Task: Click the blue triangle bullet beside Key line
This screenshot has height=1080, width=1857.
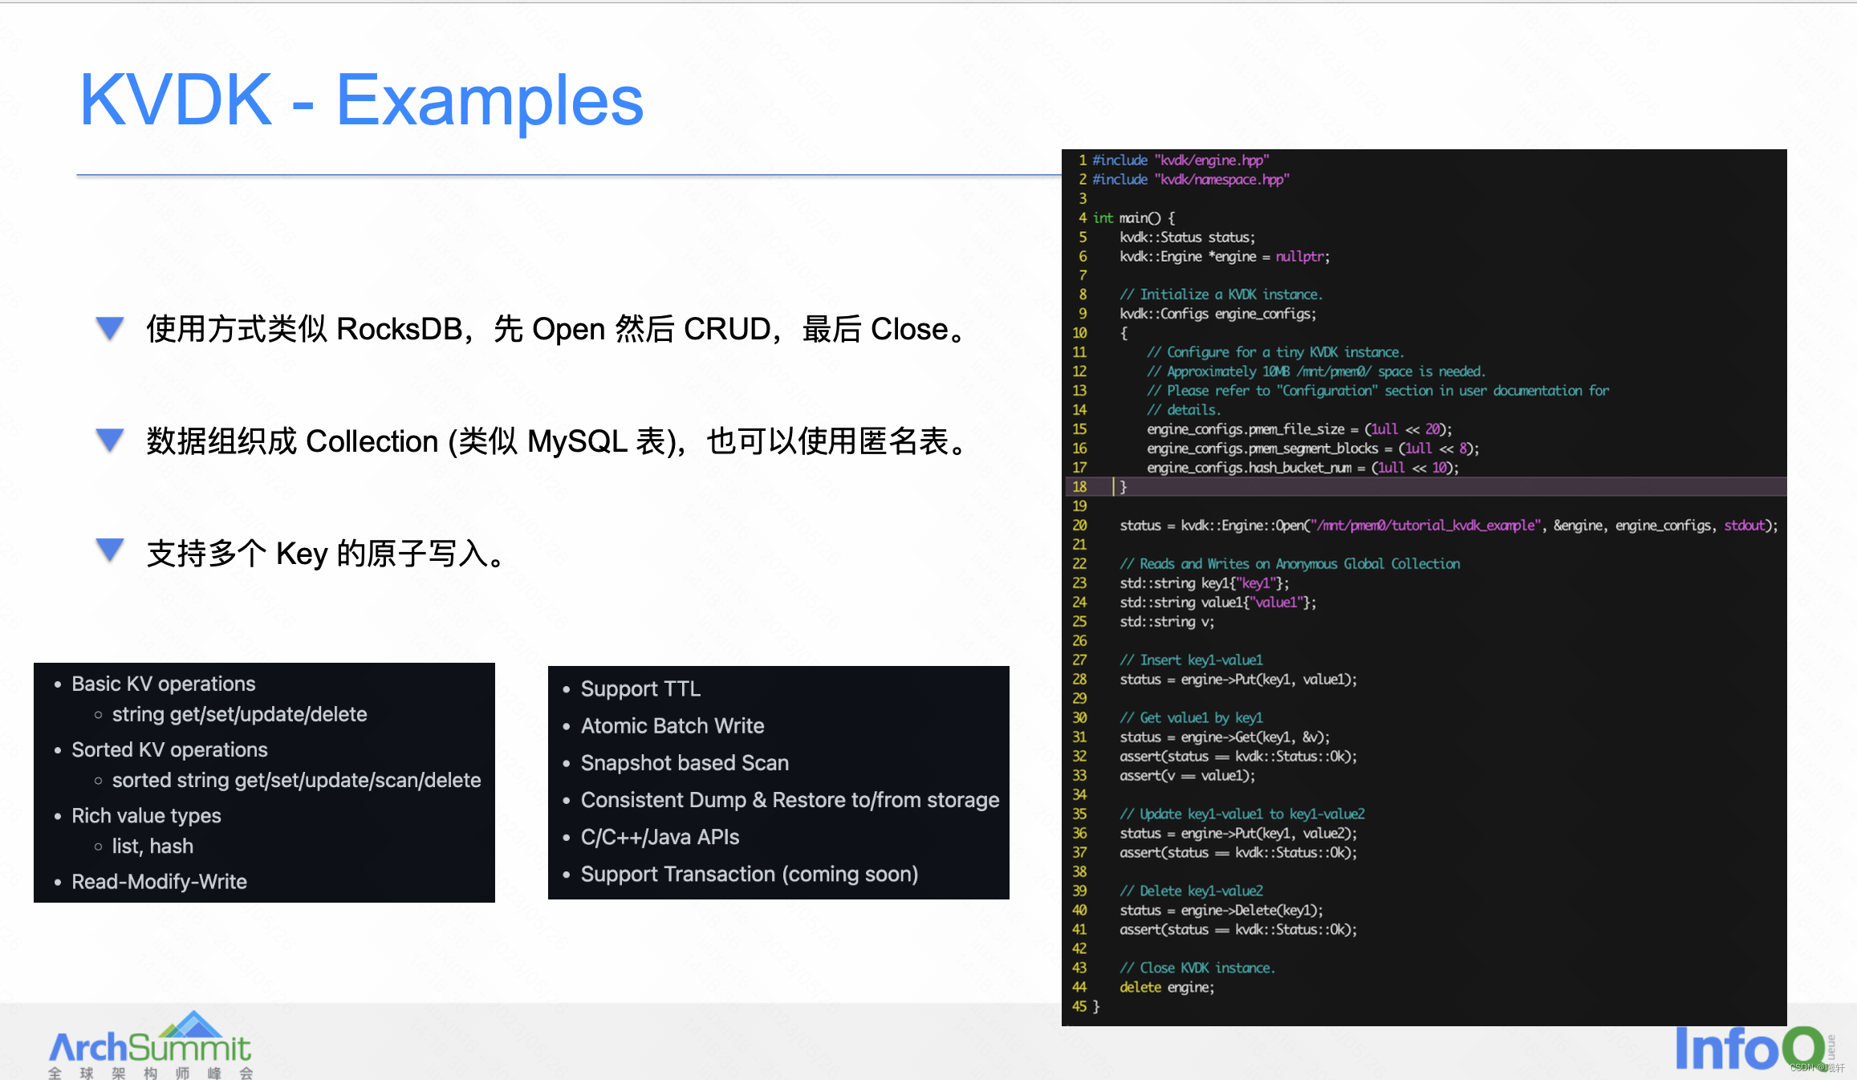Action: coord(110,550)
